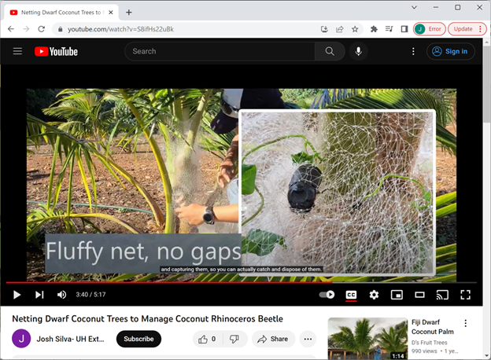Enable theater mode view
This screenshot has width=491, height=360.
(419, 295)
